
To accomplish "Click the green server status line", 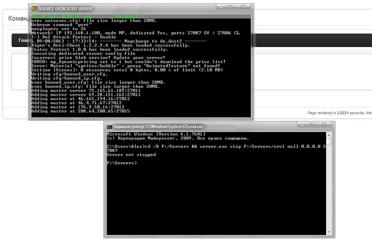I will pos(85,16).
